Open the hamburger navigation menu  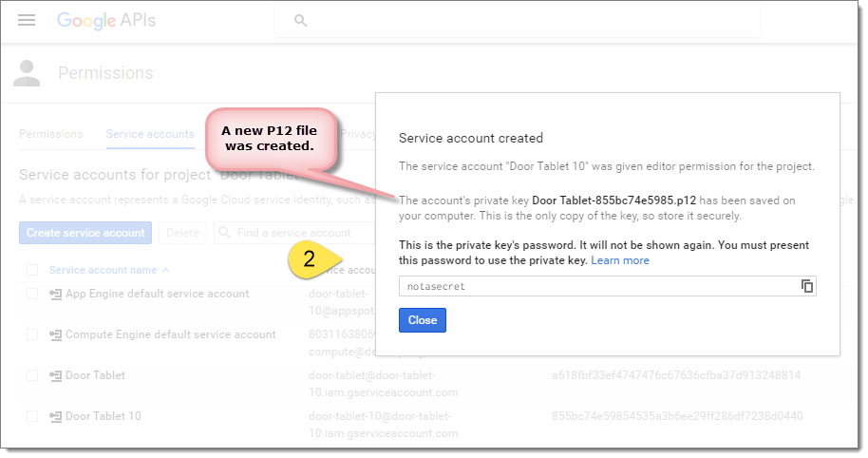click(x=27, y=20)
